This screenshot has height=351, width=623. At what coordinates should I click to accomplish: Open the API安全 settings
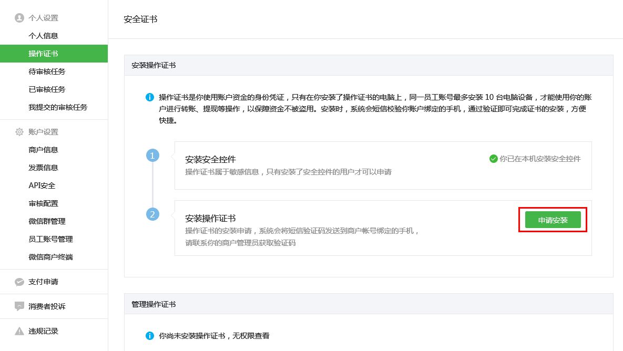pos(42,185)
